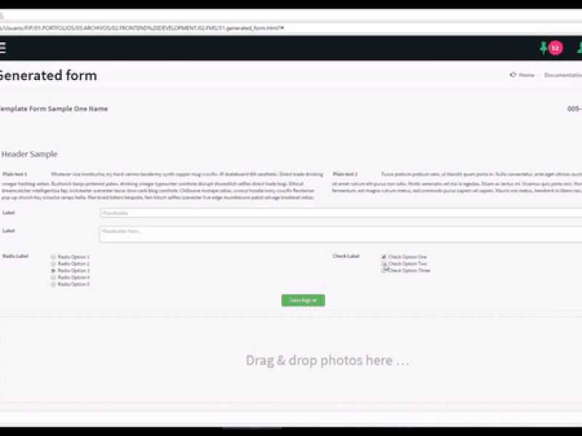582x436 pixels.
Task: Toggle Check Option Three checkbox
Action: coord(384,270)
